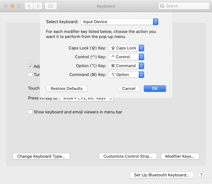Click the back navigation arrow
The image size is (212, 184).
(29, 6)
